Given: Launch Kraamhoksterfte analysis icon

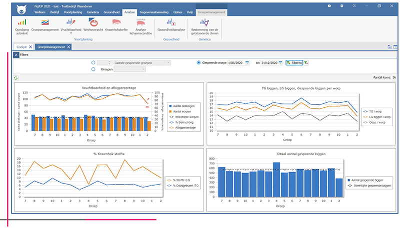Looking at the screenshot, I should click(x=116, y=22).
